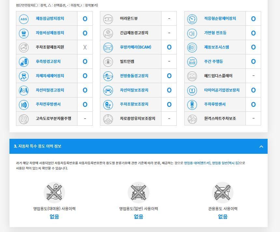Click the 차선이탈경고장치 lane icon

[x=24, y=91]
